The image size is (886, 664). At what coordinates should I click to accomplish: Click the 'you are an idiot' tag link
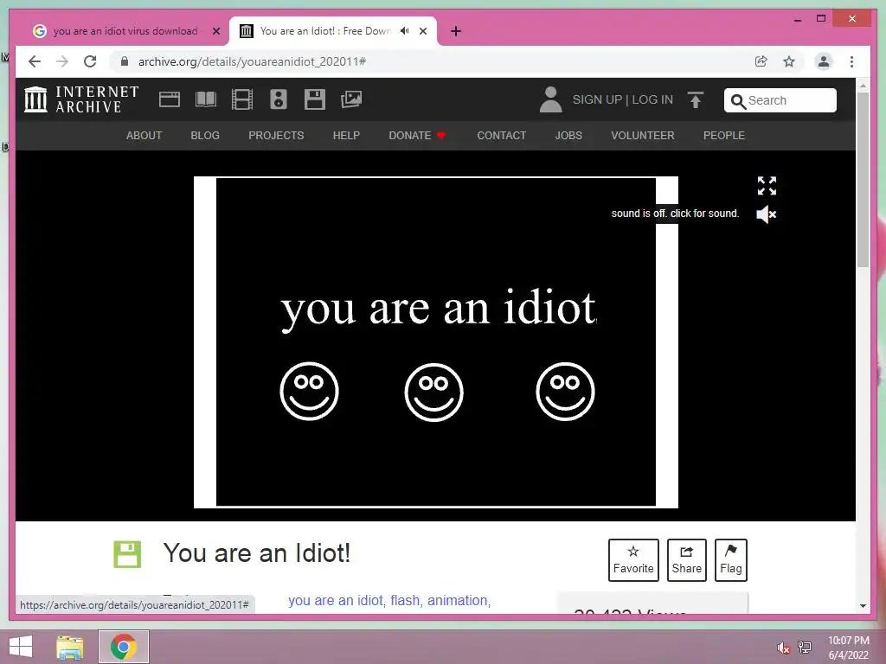tap(336, 600)
